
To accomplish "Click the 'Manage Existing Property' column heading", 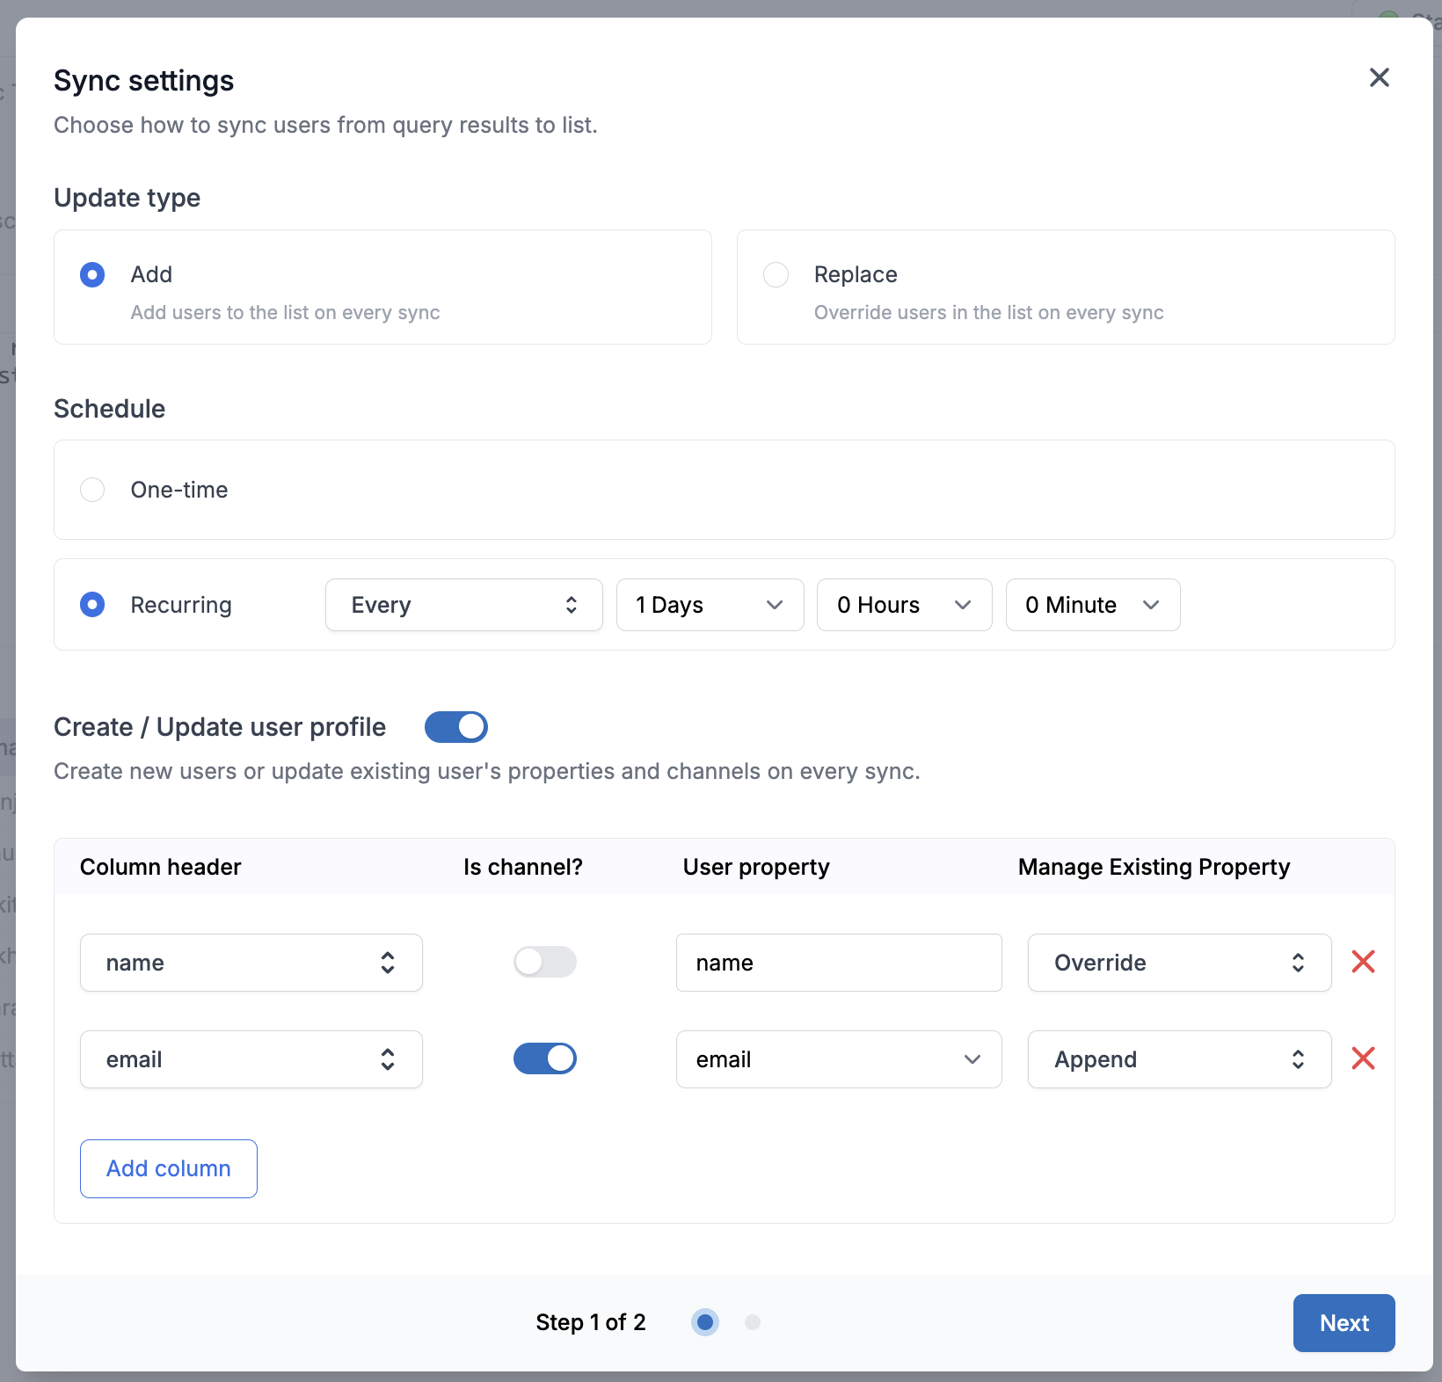I will pos(1154,867).
